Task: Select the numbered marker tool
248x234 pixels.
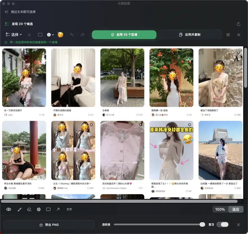Action: 39,209
